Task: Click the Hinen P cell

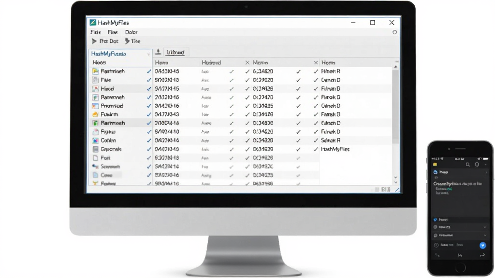Action: coord(331,71)
